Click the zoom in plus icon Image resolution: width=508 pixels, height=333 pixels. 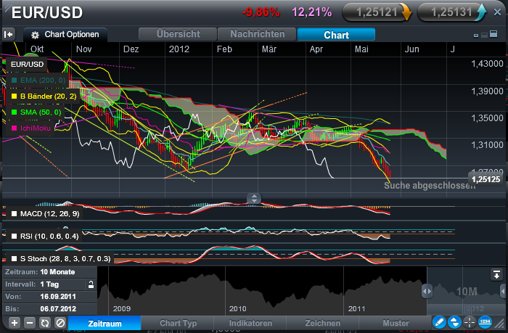[x=15, y=323]
